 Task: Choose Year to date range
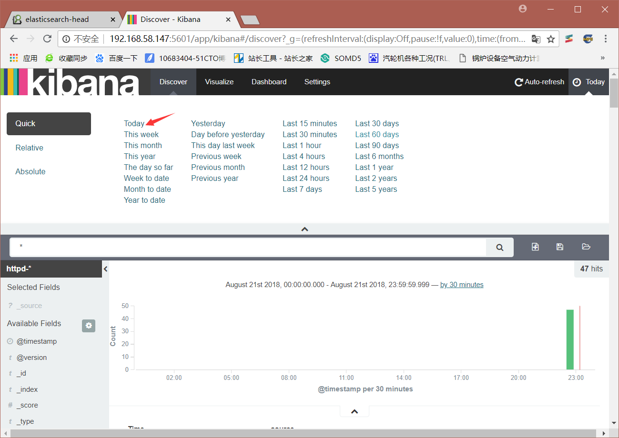pos(144,200)
